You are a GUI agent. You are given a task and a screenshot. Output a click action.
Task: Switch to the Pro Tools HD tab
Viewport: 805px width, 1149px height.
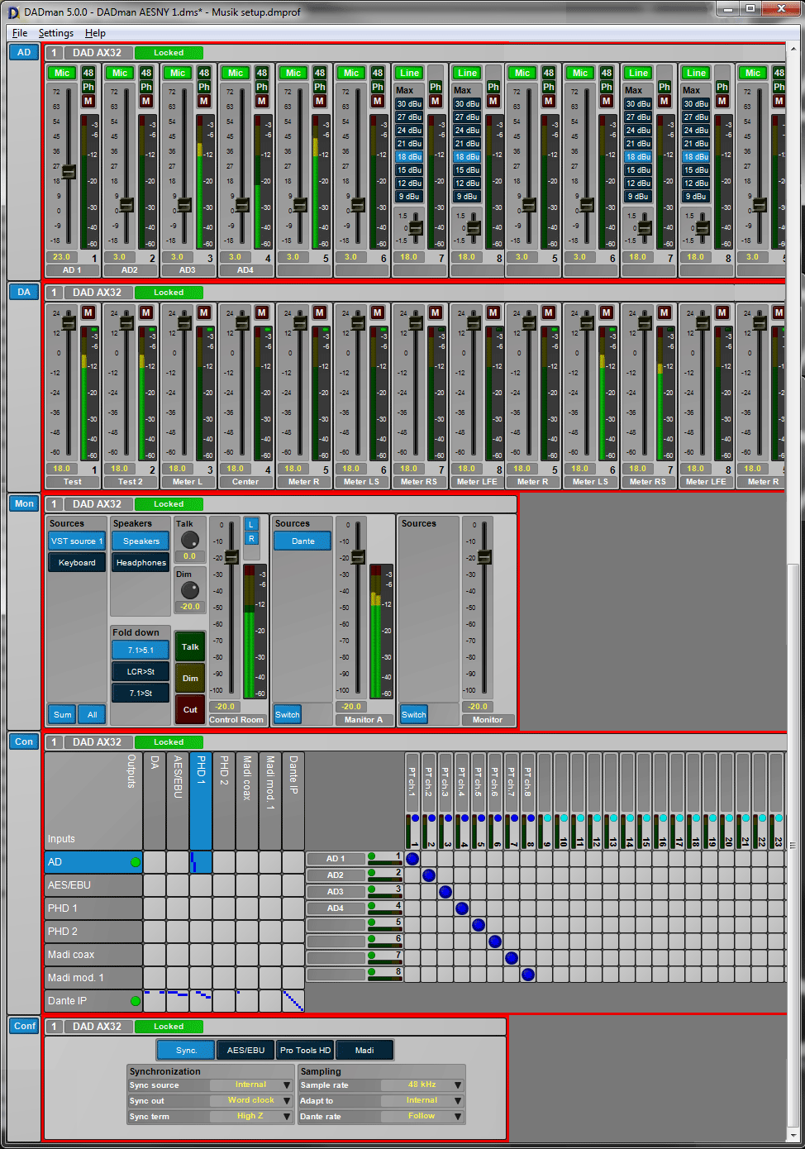coord(305,1051)
